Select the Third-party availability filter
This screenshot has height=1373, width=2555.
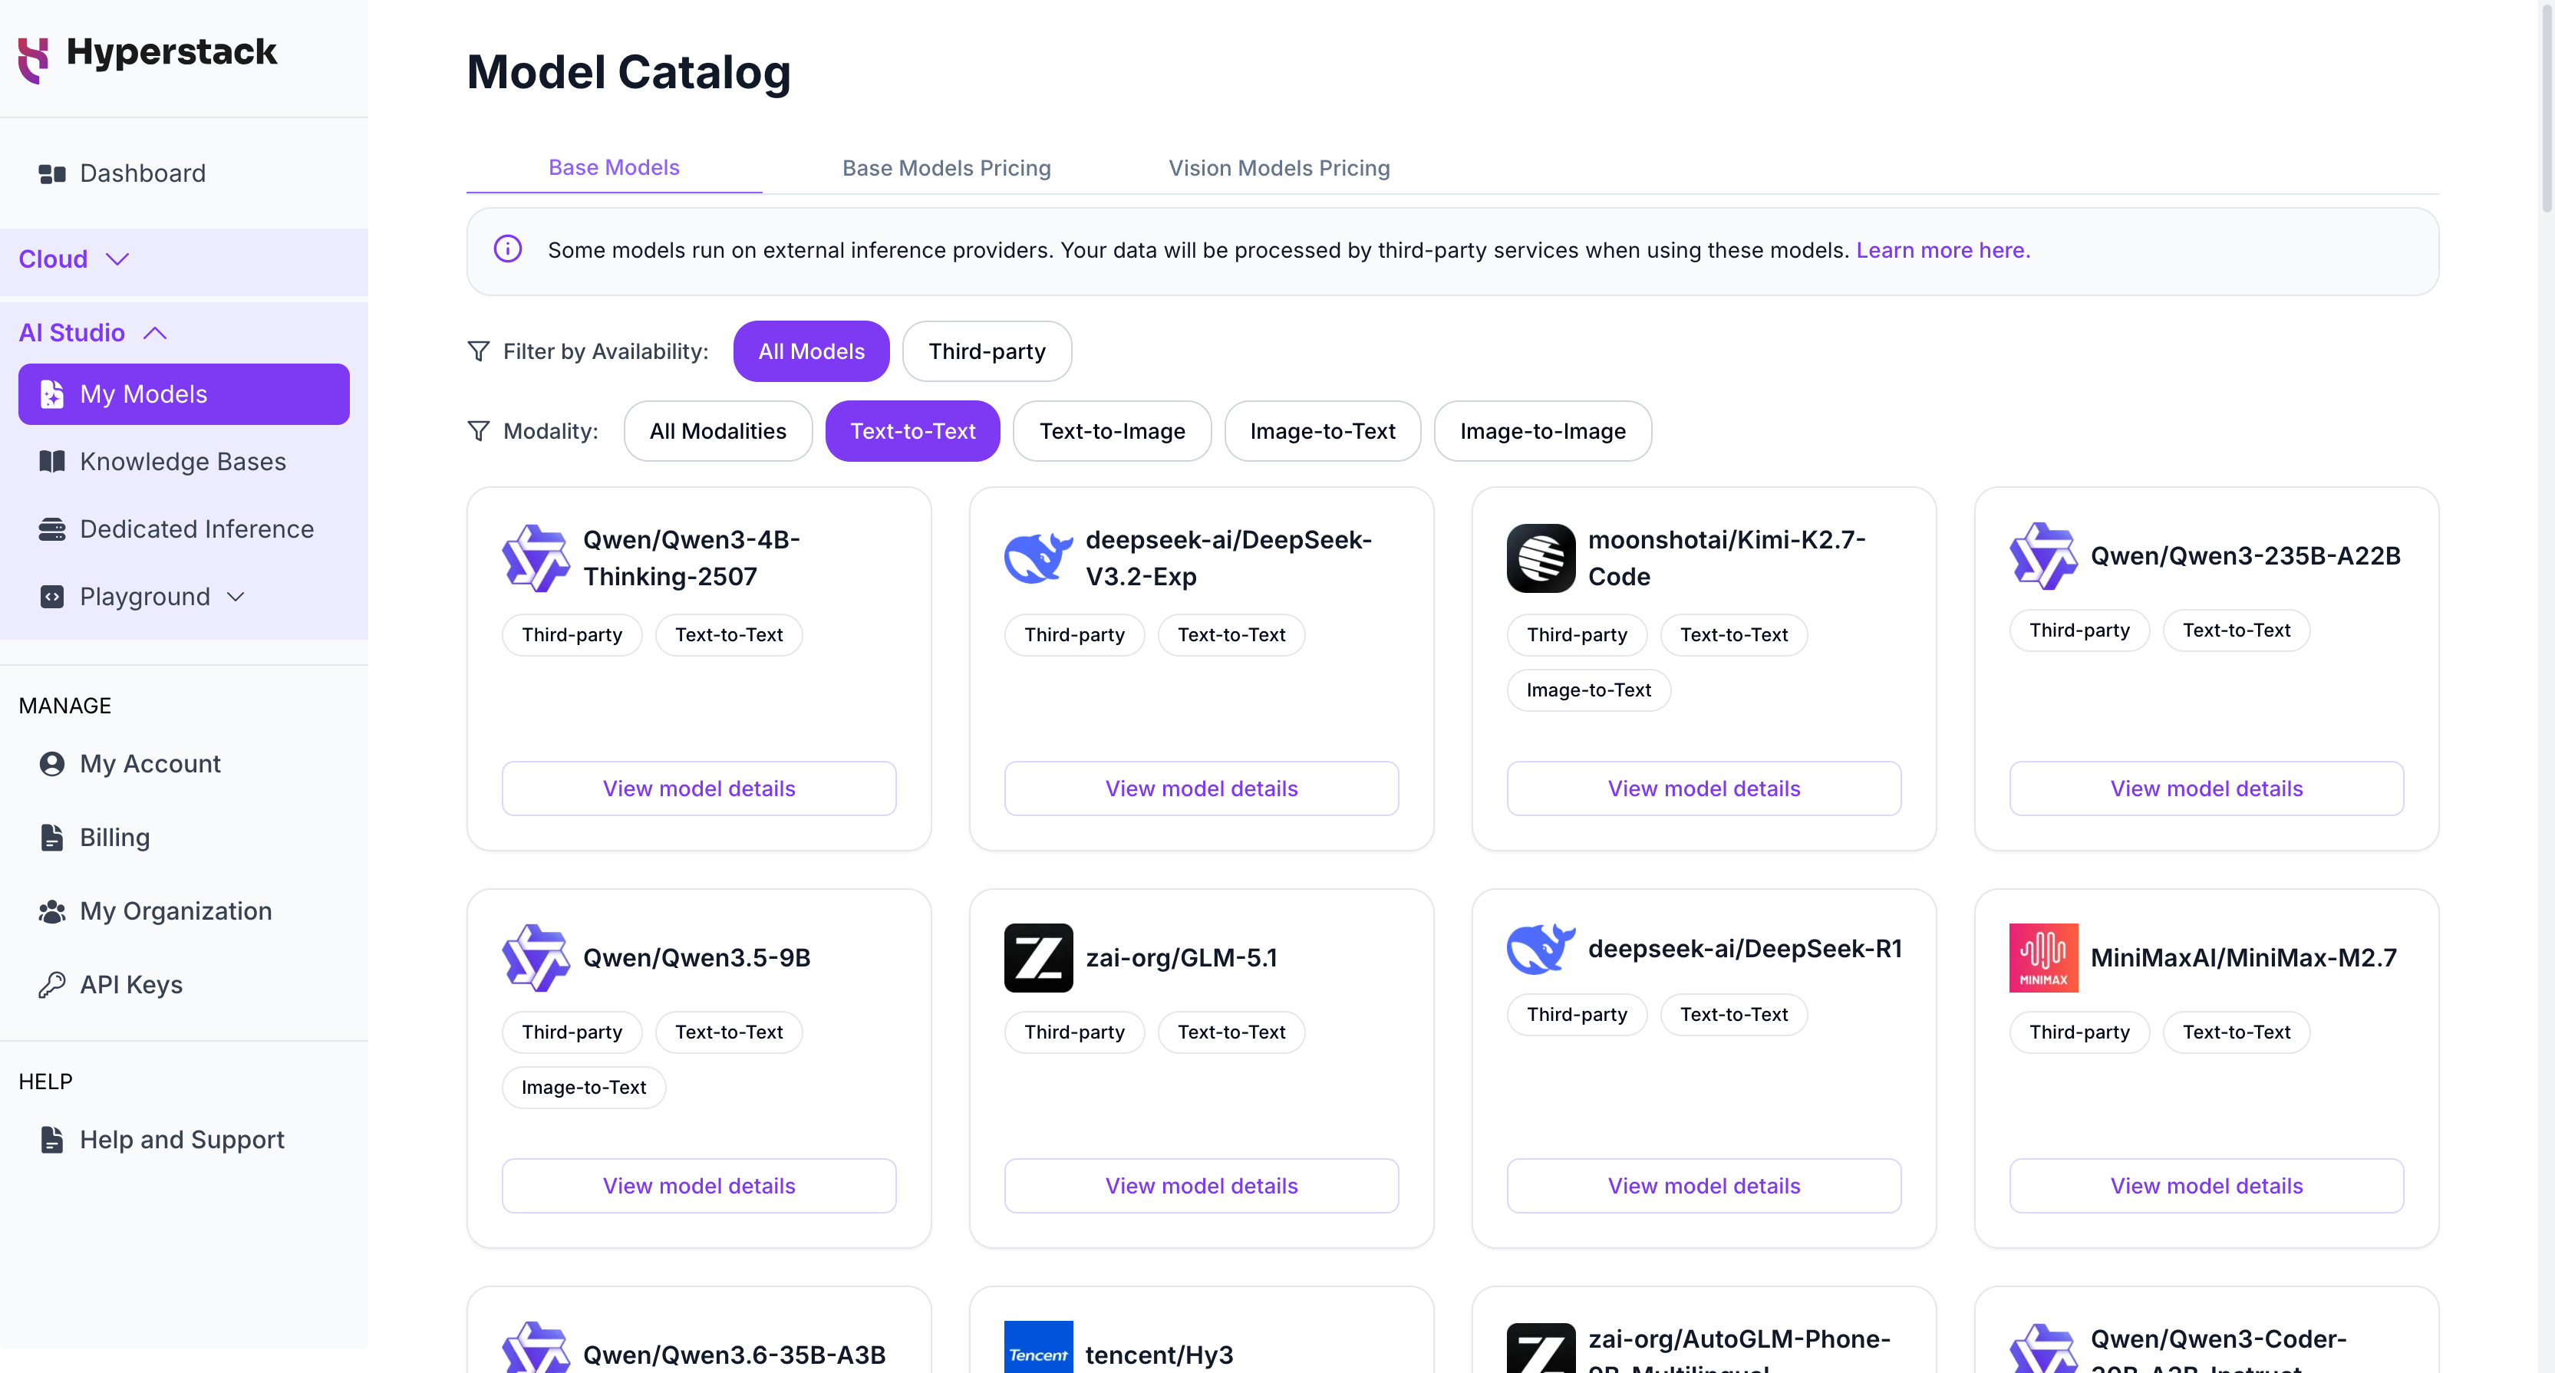[x=987, y=352]
